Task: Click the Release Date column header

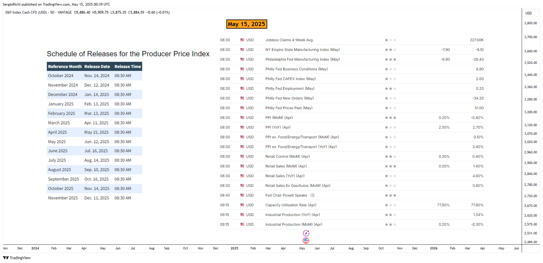Action: pos(97,66)
